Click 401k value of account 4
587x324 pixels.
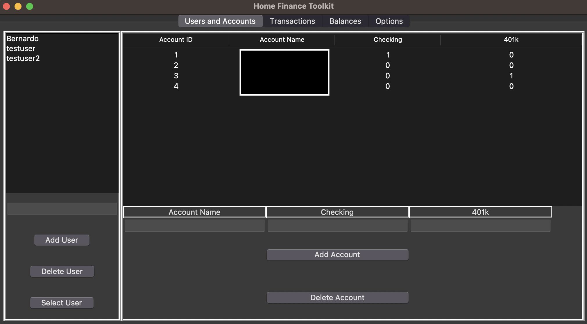point(511,86)
